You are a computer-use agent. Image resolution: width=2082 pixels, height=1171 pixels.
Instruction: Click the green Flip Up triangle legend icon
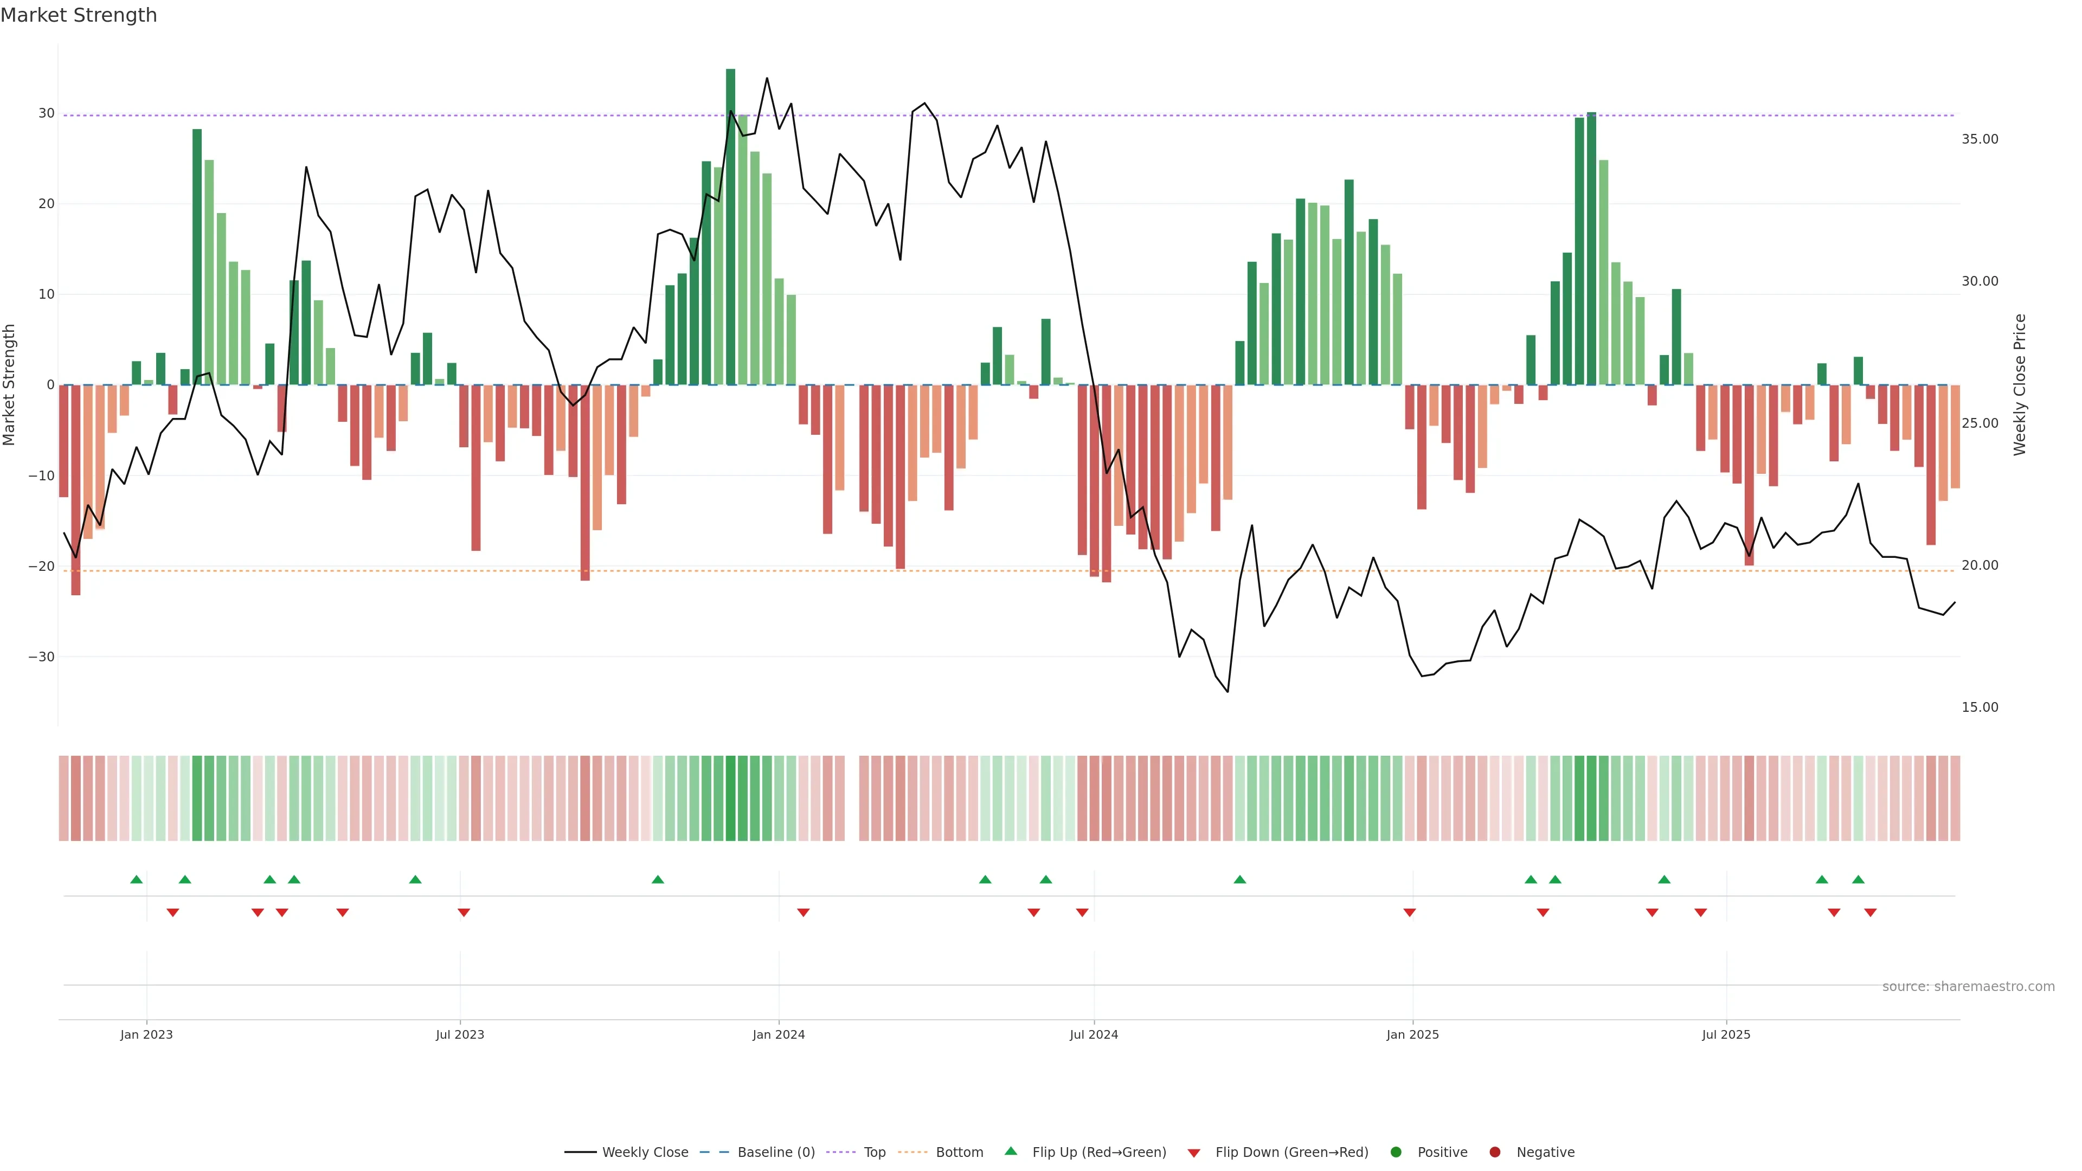click(x=1010, y=1151)
